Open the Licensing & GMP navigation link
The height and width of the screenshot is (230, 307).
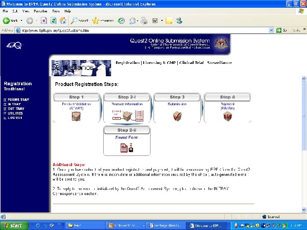(x=159, y=63)
